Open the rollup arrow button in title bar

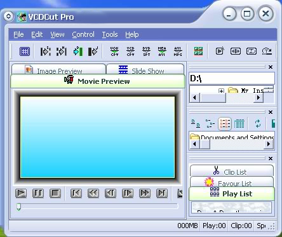[x=8, y=17]
